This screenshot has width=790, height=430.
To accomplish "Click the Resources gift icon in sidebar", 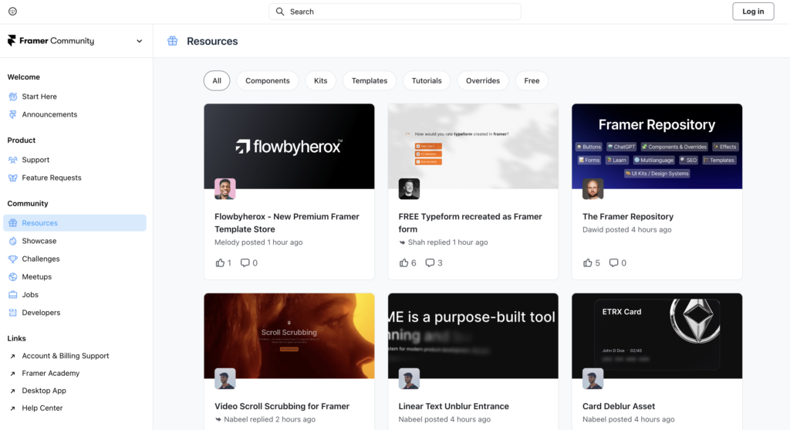I will pyautogui.click(x=13, y=223).
